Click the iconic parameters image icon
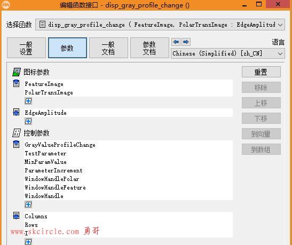The image size is (292, 245). (x=17, y=72)
